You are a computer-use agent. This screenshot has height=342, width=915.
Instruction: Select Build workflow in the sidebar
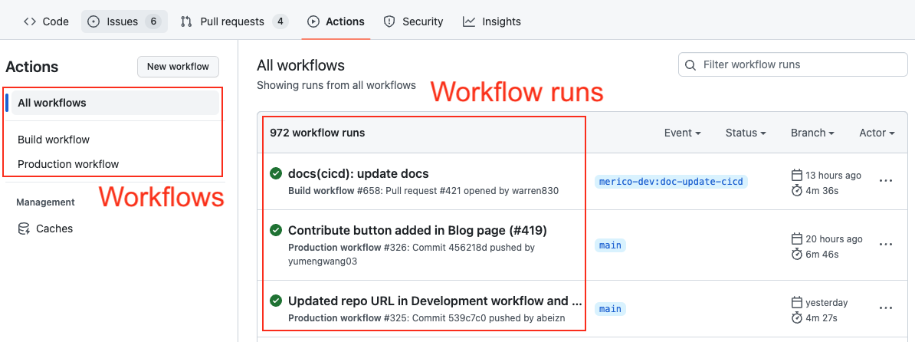coord(54,140)
